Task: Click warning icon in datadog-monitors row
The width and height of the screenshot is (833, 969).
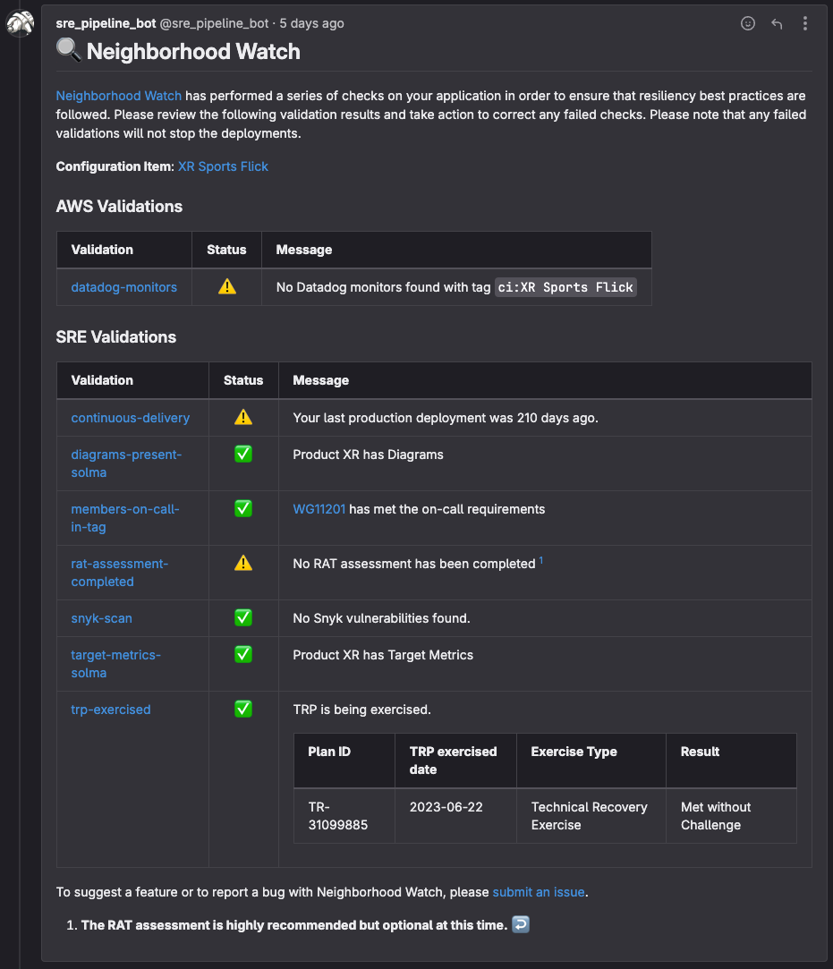Action: 226,286
